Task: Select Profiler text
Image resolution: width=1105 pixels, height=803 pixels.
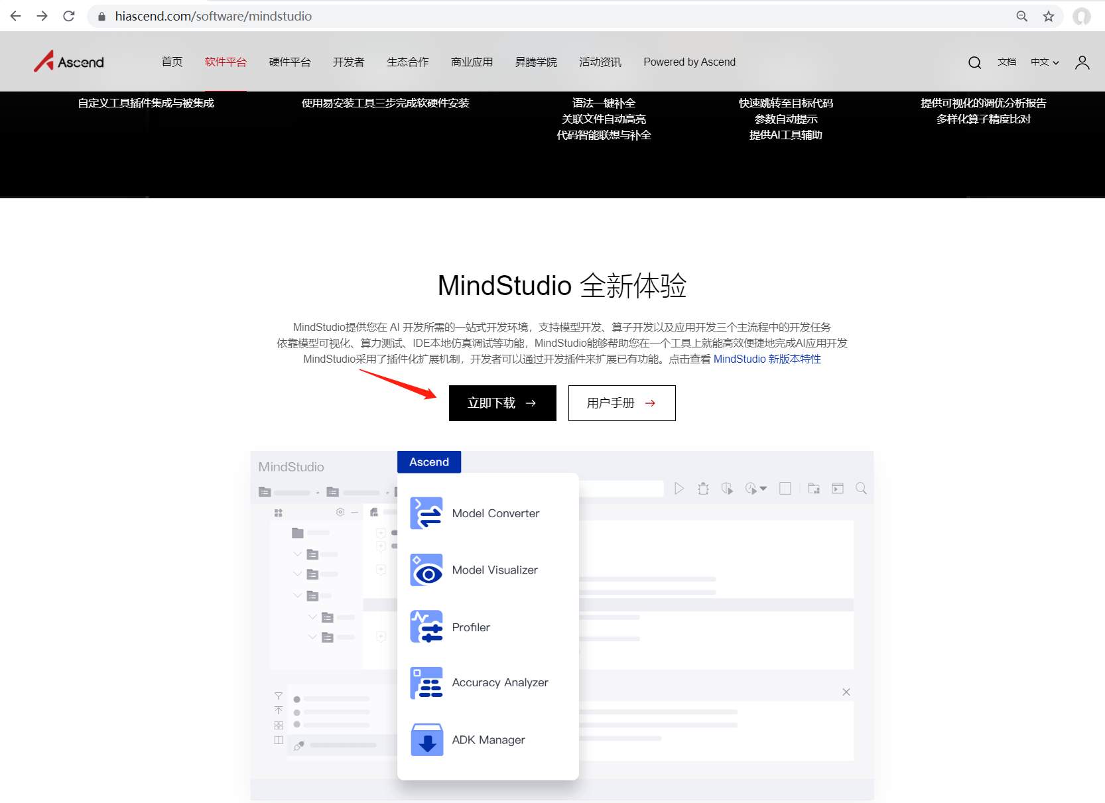Action: pos(471,627)
